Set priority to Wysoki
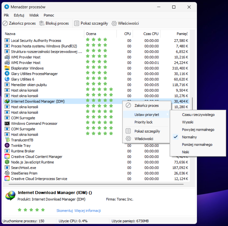 [188, 122]
